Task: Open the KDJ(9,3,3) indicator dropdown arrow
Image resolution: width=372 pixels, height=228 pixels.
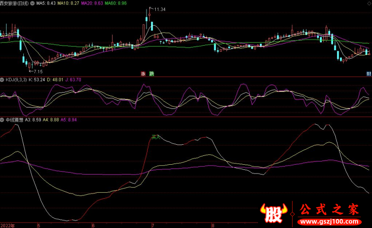Action: tap(3, 80)
